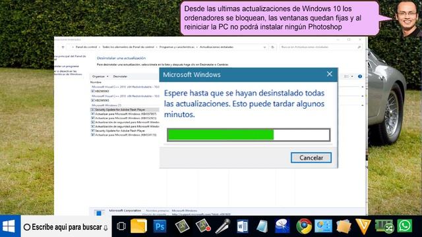The height and width of the screenshot is (237, 422).
Task: Click 'Actualizaciones instaladas' in the breadcrumb
Action: (216, 47)
